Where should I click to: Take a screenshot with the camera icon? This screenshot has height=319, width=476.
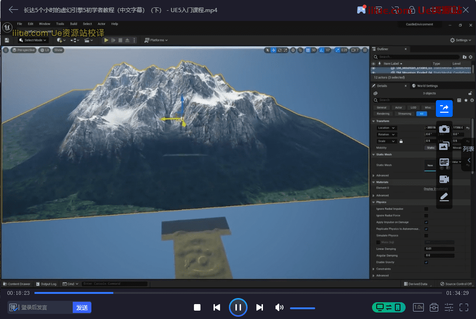coord(444,129)
